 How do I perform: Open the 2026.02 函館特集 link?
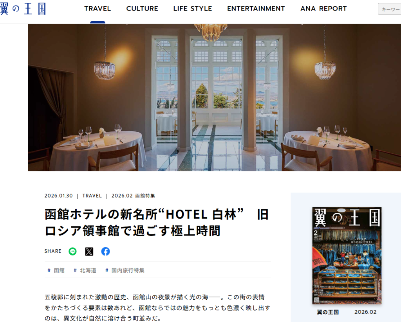[x=133, y=196]
